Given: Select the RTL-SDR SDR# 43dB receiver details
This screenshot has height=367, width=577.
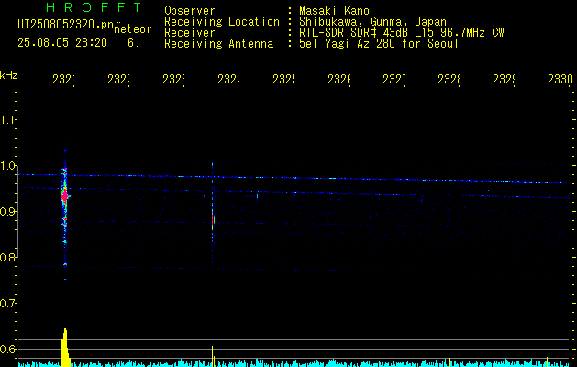Looking at the screenshot, I should pyautogui.click(x=402, y=33).
